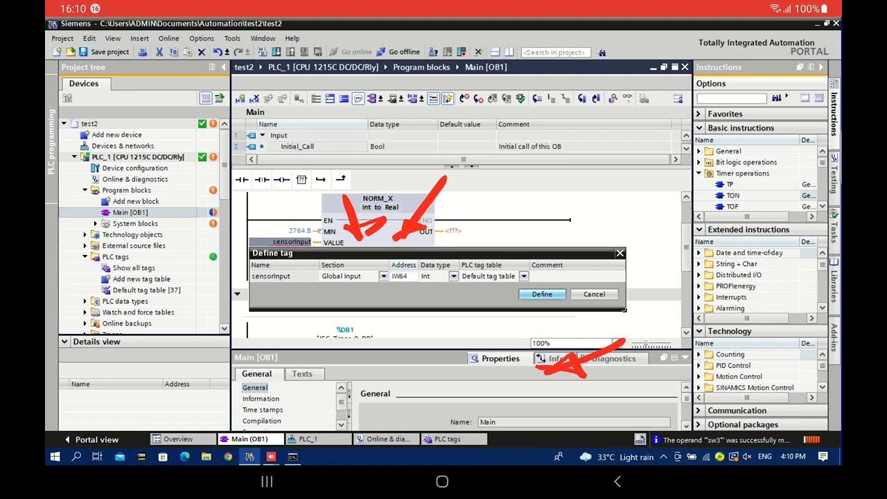Image resolution: width=887 pixels, height=499 pixels.
Task: Open the Project menu
Action: [62, 38]
